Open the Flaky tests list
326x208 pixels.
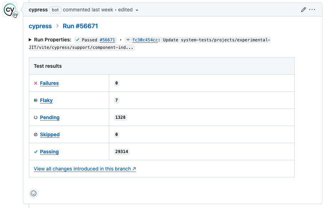pos(46,100)
